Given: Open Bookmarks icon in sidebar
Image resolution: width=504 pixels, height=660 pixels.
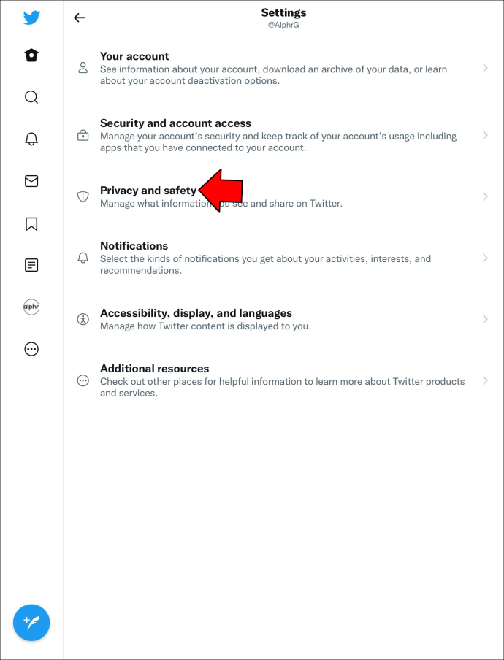Looking at the screenshot, I should click(x=31, y=224).
